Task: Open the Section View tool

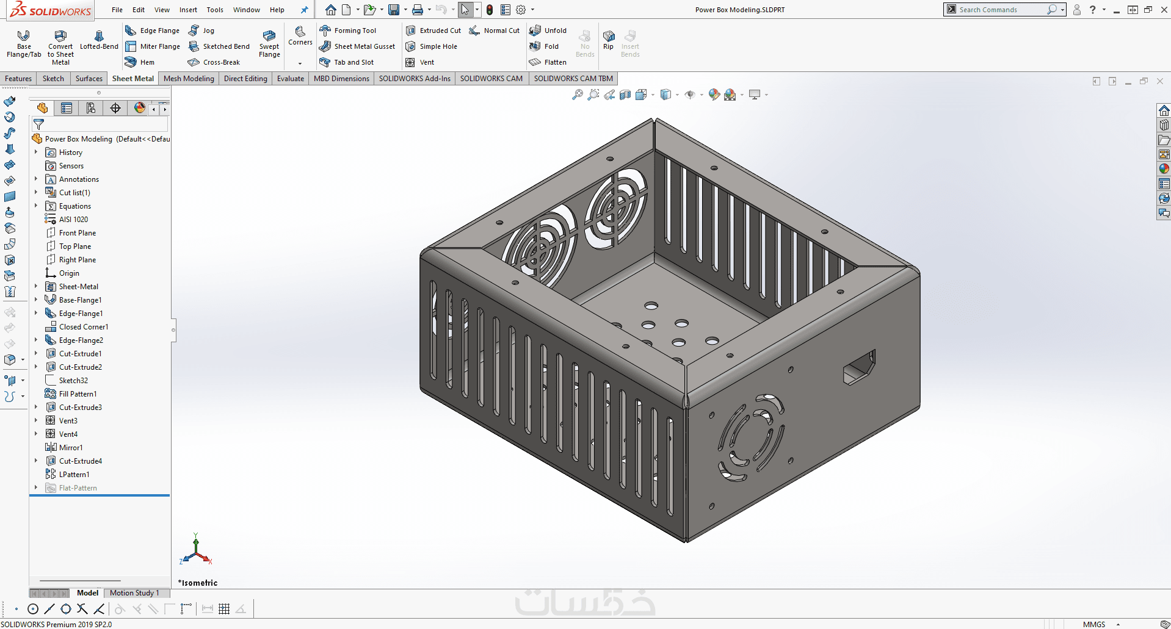Action: (x=625, y=95)
